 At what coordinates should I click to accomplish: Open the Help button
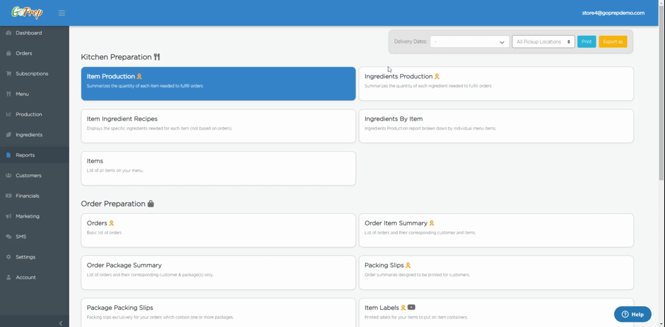coord(632,315)
